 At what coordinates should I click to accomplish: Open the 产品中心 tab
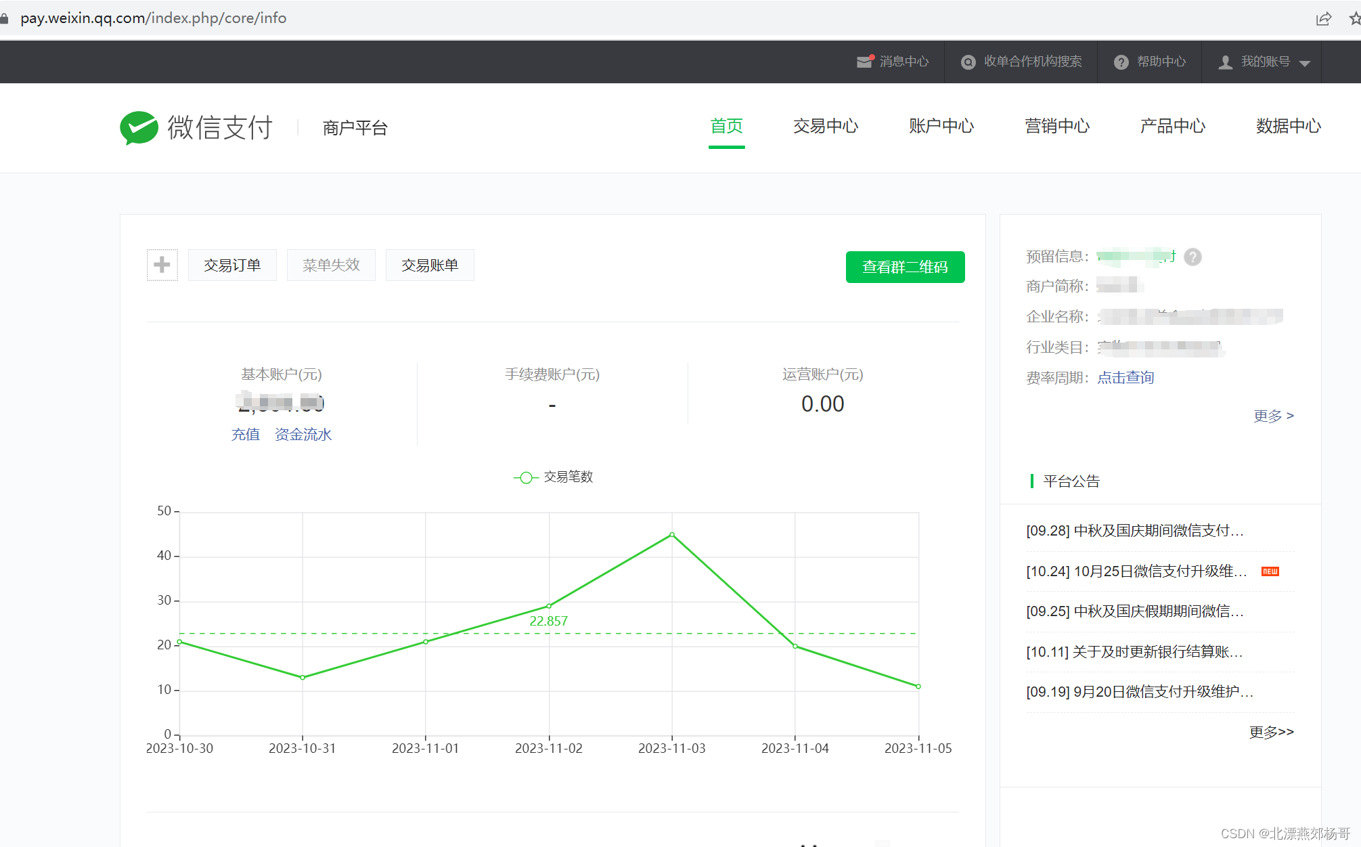(1173, 126)
